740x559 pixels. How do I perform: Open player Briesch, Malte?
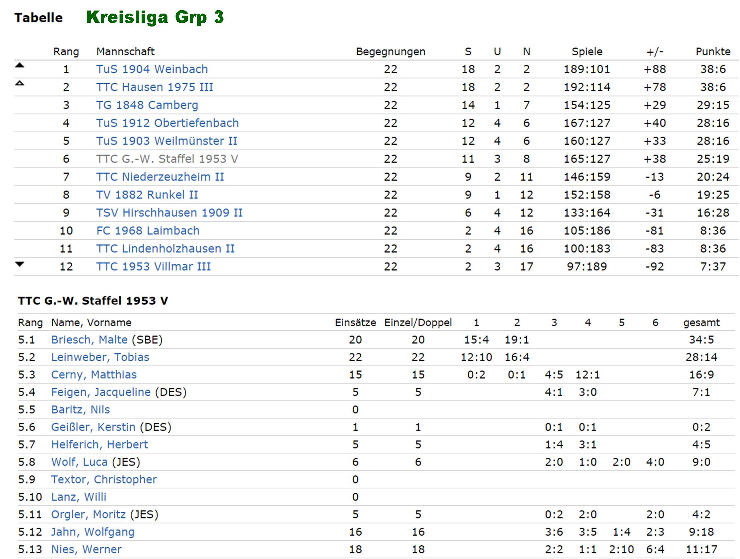point(89,340)
